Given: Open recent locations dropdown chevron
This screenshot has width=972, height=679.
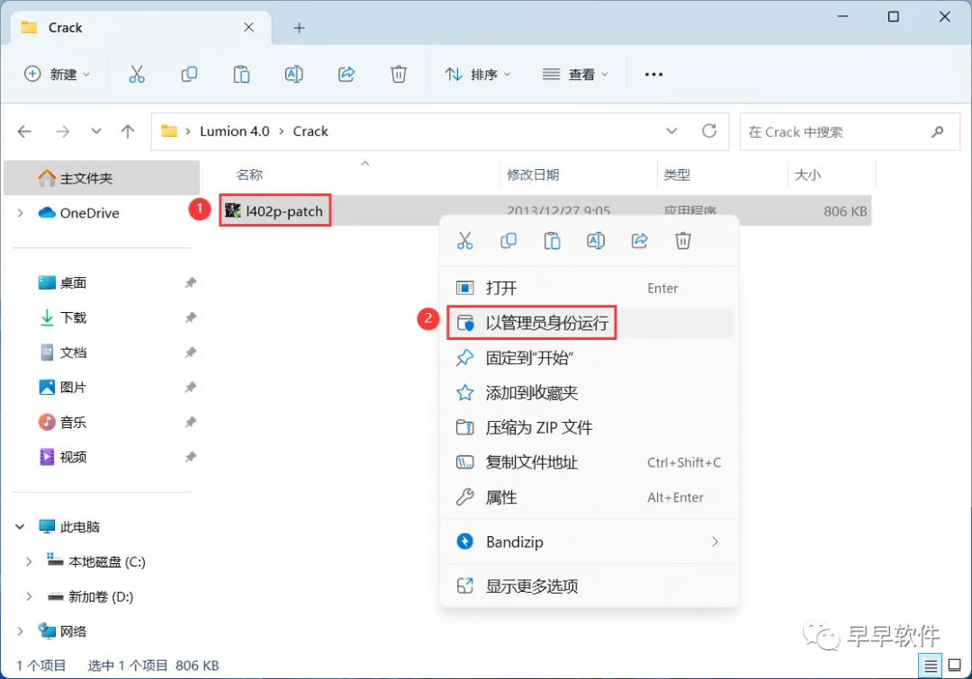Looking at the screenshot, I should [96, 131].
